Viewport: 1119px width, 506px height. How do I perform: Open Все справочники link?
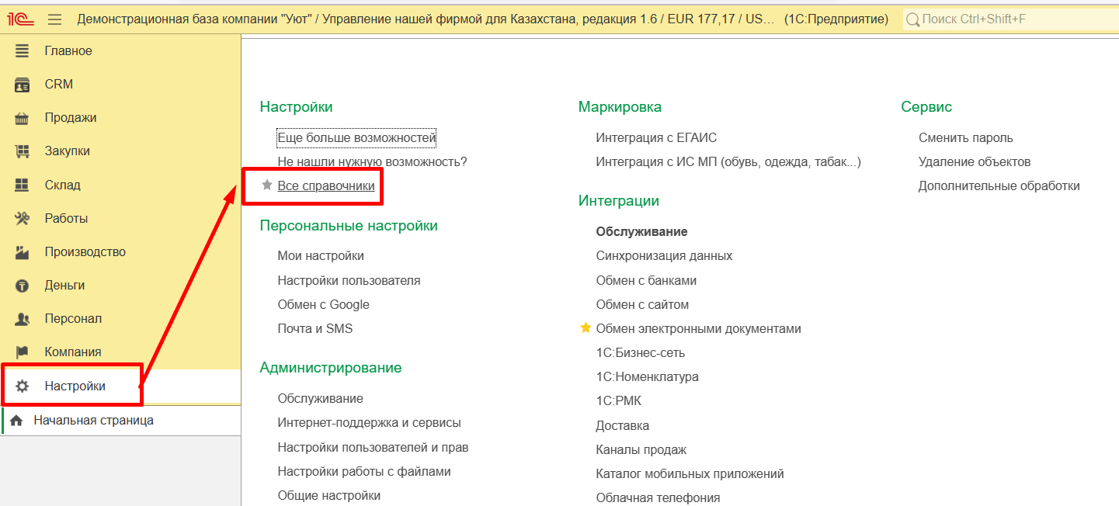pyautogui.click(x=326, y=186)
